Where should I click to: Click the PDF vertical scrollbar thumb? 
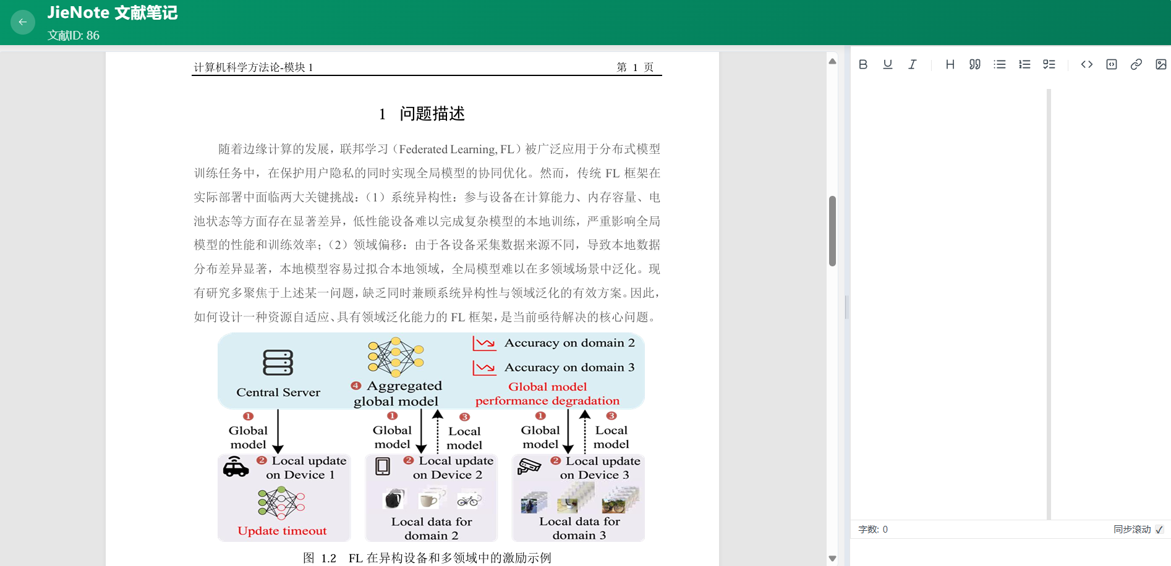(x=832, y=231)
